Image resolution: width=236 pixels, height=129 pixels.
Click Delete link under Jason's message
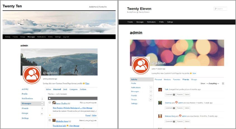coord(94,115)
